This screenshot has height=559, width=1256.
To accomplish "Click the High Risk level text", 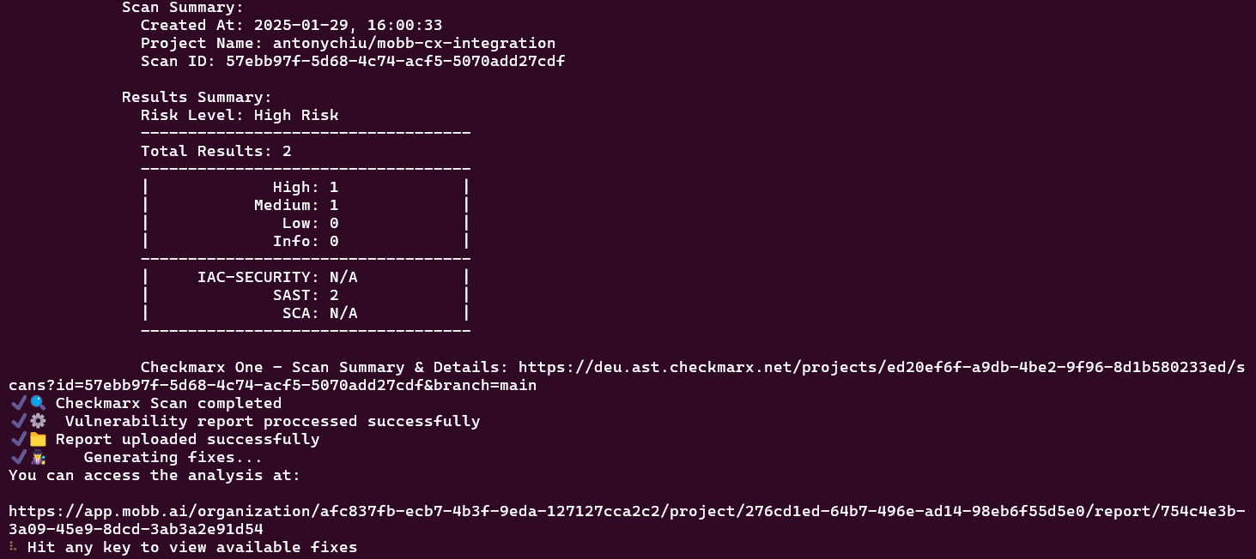I will coord(295,115).
